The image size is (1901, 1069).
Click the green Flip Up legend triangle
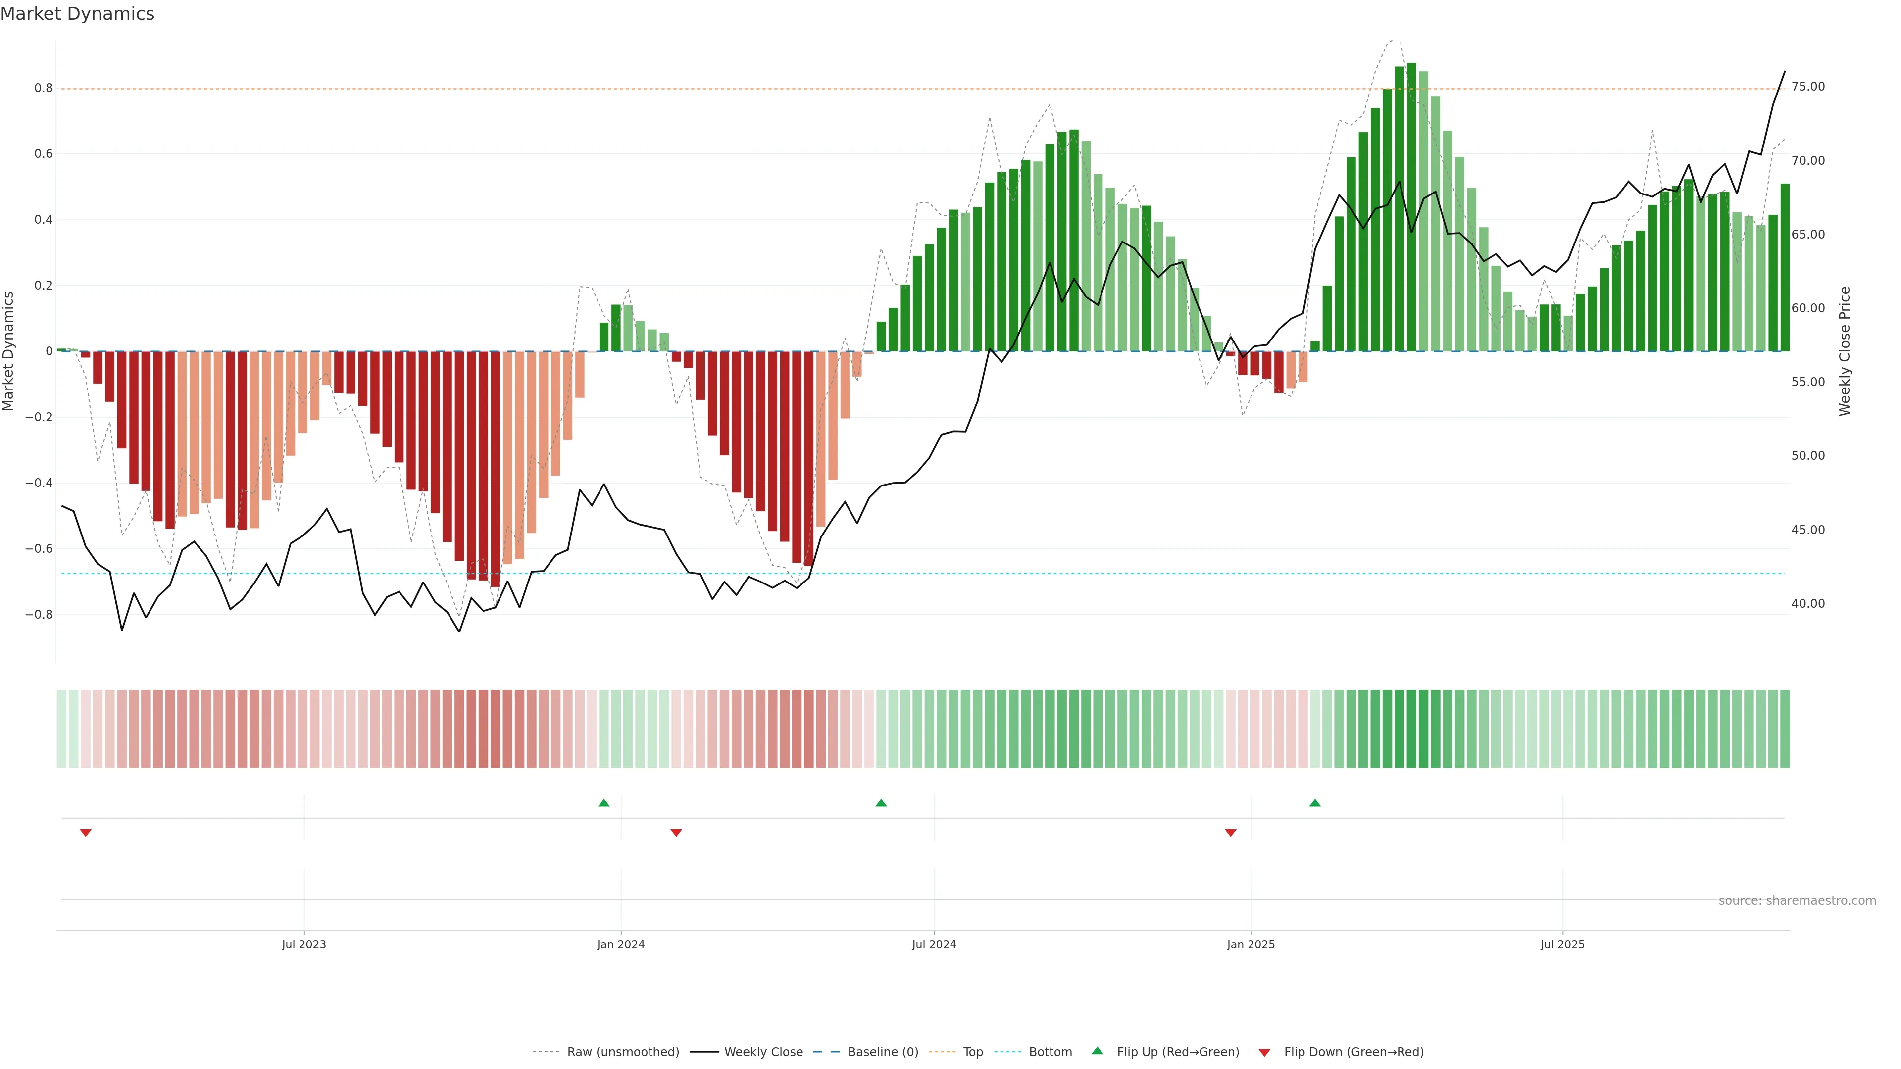pyautogui.click(x=1098, y=1051)
